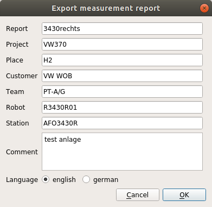The width and height of the screenshot is (212, 207).
Task: Click the Station label
Action: [x=17, y=123]
